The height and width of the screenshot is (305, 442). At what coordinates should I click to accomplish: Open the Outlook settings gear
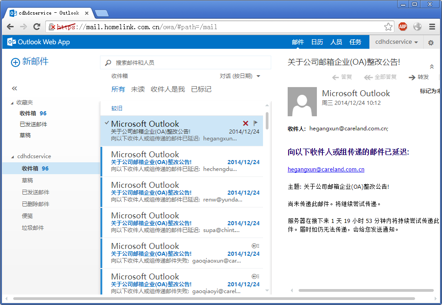point(431,42)
